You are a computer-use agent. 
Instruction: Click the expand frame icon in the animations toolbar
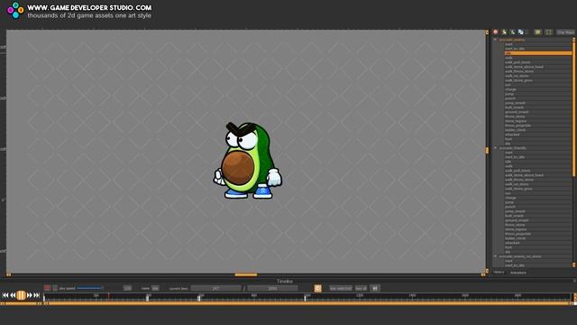(549, 32)
